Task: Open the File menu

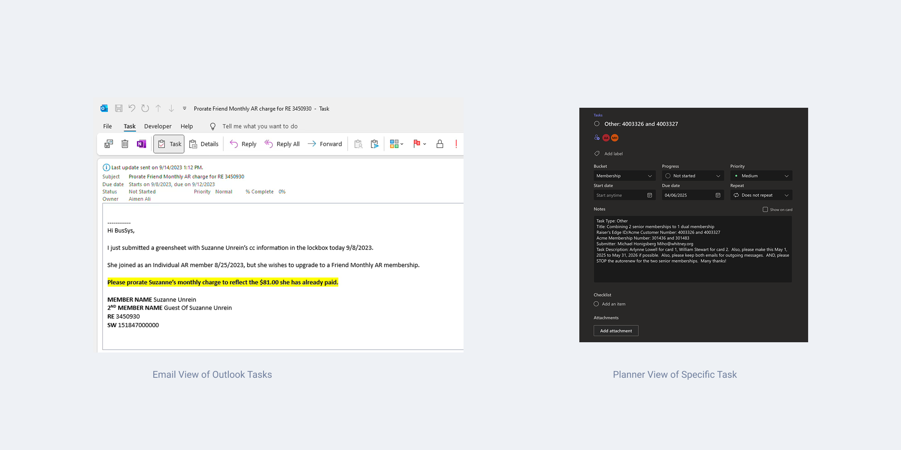Action: (107, 126)
